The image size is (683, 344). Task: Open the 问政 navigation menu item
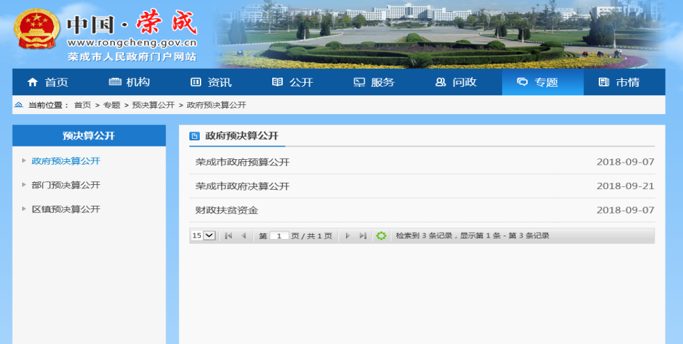point(456,83)
